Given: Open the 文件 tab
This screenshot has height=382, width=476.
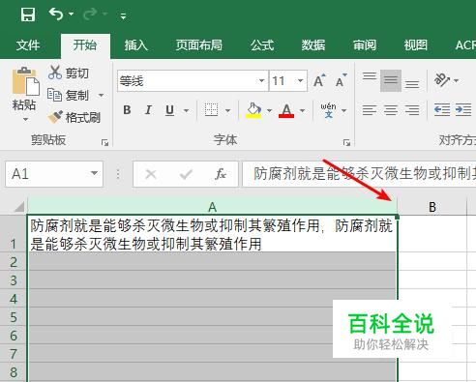Looking at the screenshot, I should point(28,45).
